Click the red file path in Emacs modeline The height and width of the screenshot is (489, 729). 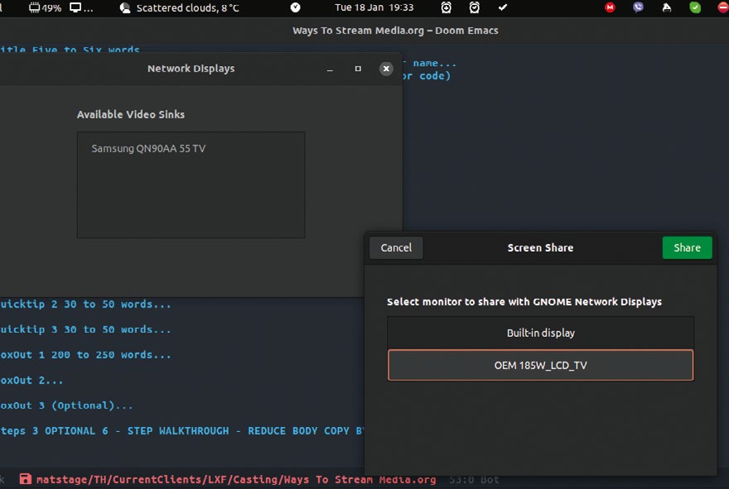pos(236,479)
